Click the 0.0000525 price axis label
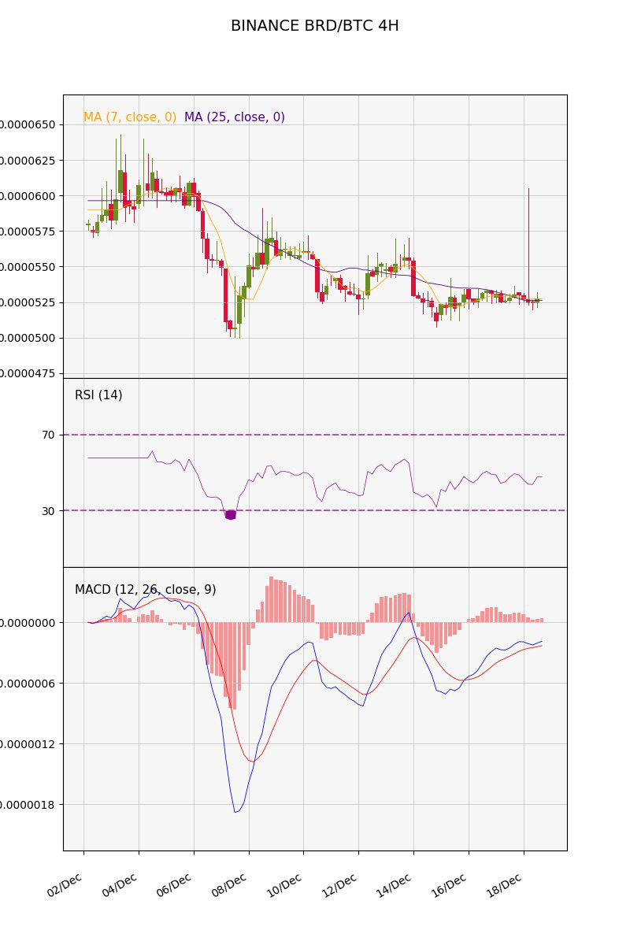The width and height of the screenshot is (630, 945). 28,302
